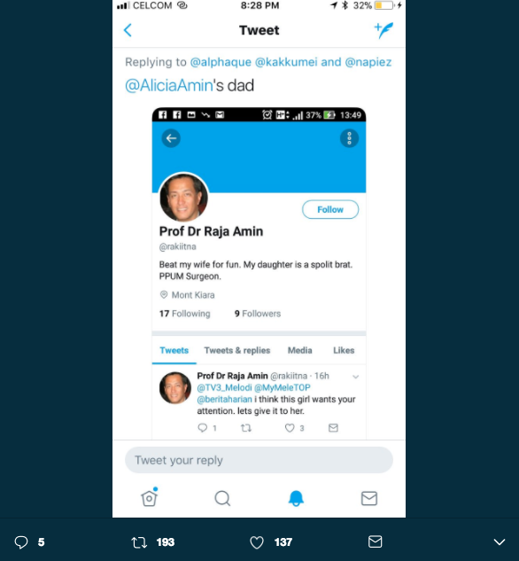Expand the caret on Prof Dr Raja Amin's tweet
This screenshot has width=519, height=561.
pos(356,377)
